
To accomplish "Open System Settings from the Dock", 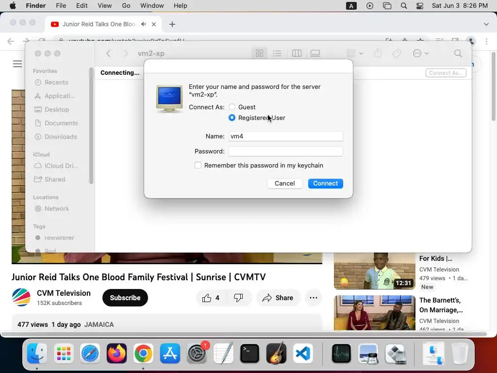I will 197,354.
